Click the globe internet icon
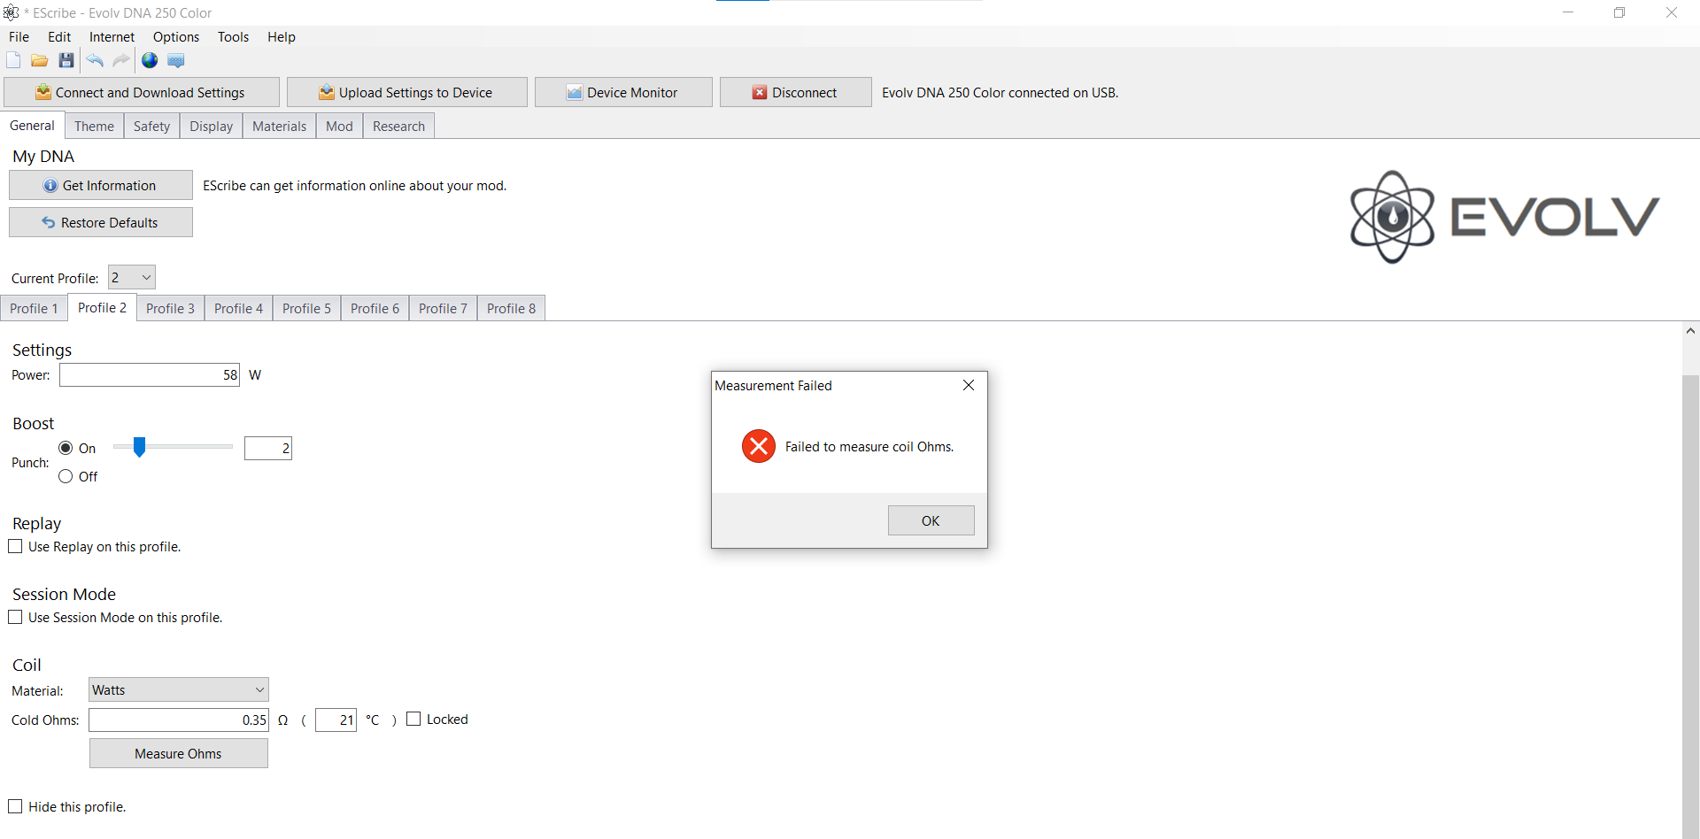 coord(150,60)
